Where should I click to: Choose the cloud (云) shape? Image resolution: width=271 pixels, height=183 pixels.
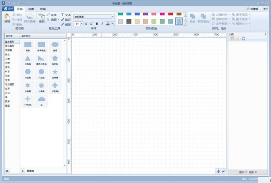click(x=42, y=99)
